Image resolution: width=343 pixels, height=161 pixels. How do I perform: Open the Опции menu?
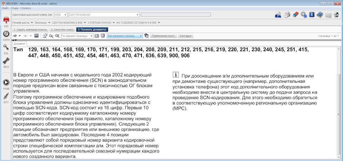coord(14,8)
